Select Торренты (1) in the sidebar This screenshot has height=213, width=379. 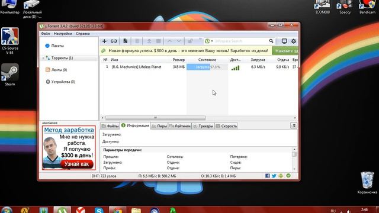(x=62, y=58)
